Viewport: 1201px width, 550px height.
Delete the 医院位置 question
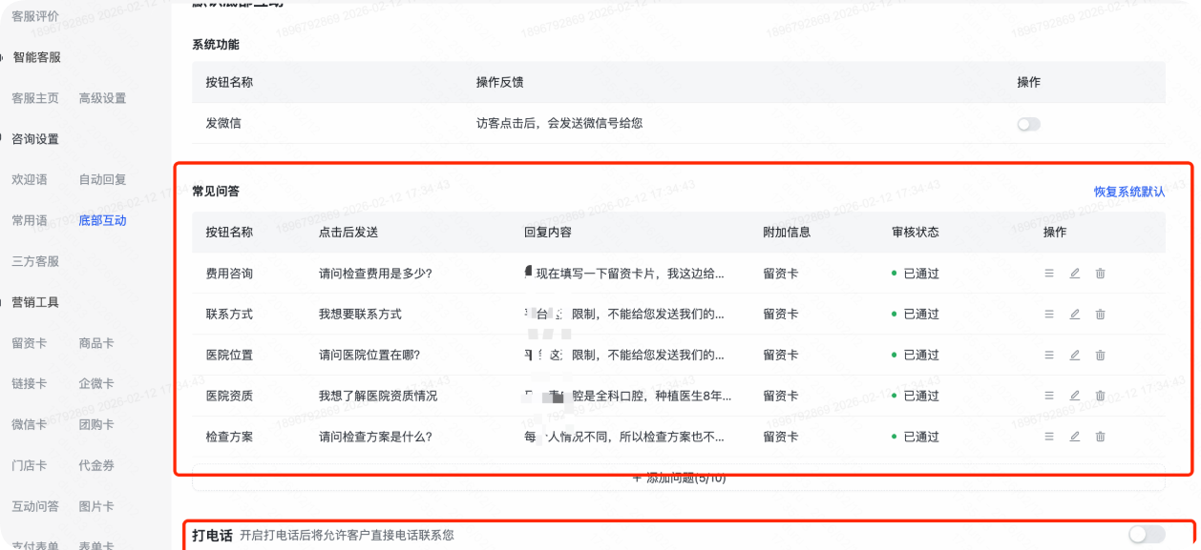[x=1100, y=356]
